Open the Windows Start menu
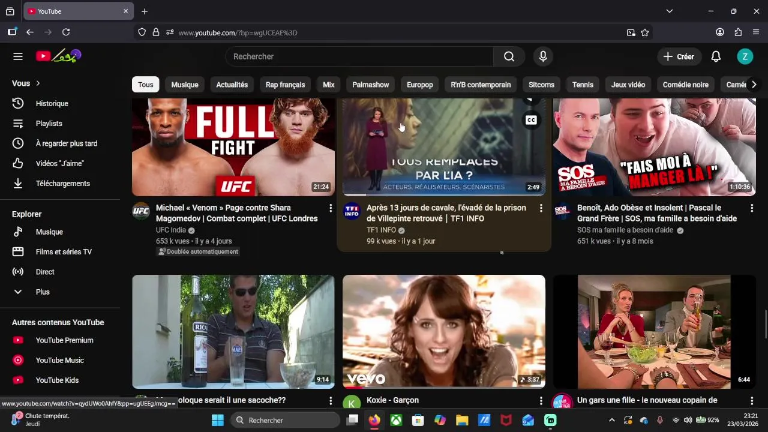The width and height of the screenshot is (768, 432). click(x=218, y=420)
